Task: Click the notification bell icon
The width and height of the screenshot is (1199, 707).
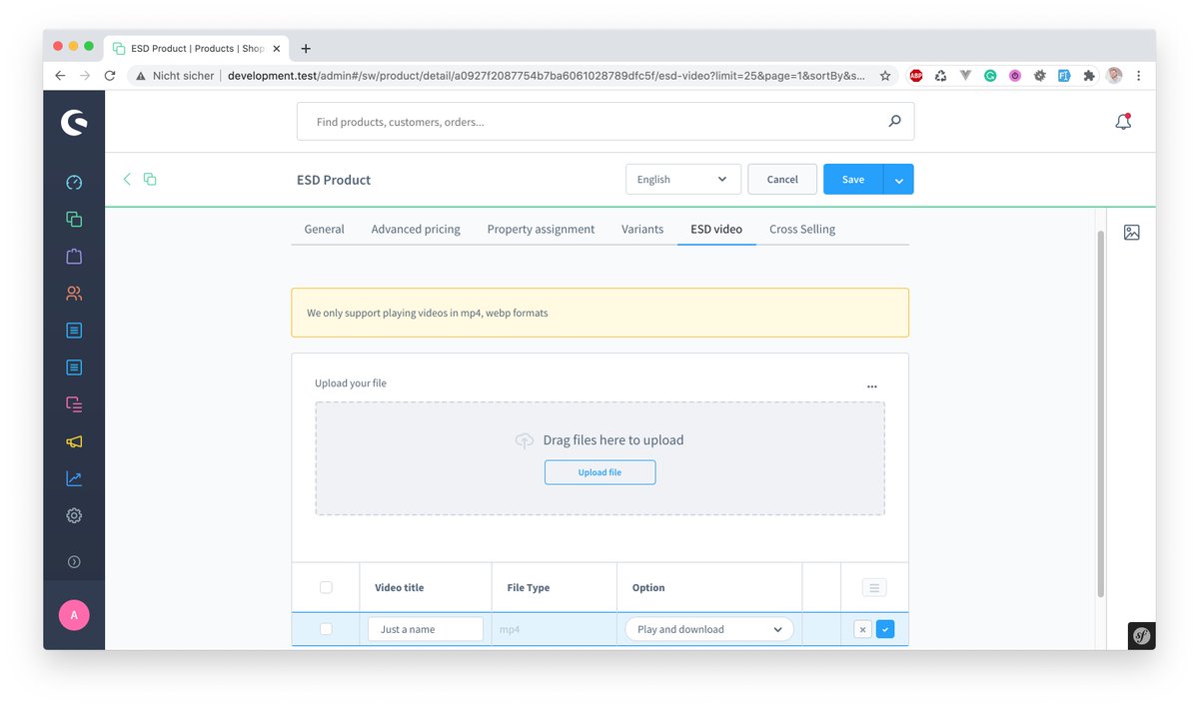Action: point(1123,120)
